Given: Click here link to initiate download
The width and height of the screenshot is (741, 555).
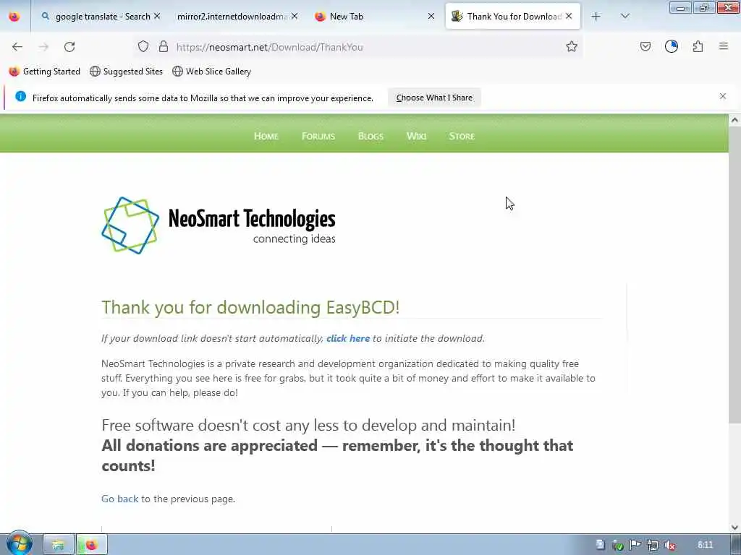Looking at the screenshot, I should coord(348,338).
